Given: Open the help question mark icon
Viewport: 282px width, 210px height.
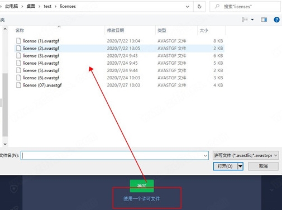Looking at the screenshot, I should pos(276,20).
